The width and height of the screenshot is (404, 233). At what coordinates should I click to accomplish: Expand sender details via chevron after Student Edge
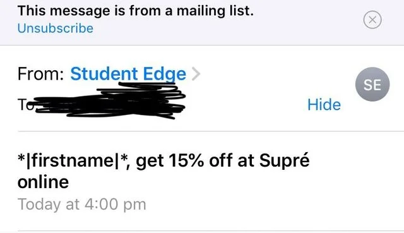coord(196,74)
